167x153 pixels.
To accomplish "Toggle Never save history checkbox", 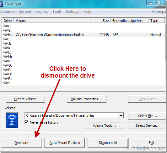I will point(26,122).
